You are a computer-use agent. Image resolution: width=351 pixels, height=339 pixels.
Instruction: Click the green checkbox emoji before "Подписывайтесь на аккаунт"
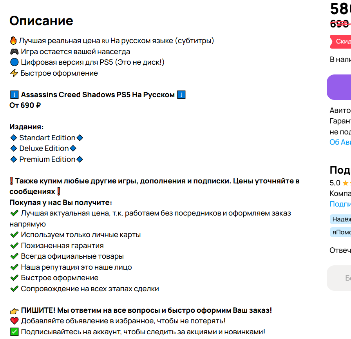pos(14,332)
